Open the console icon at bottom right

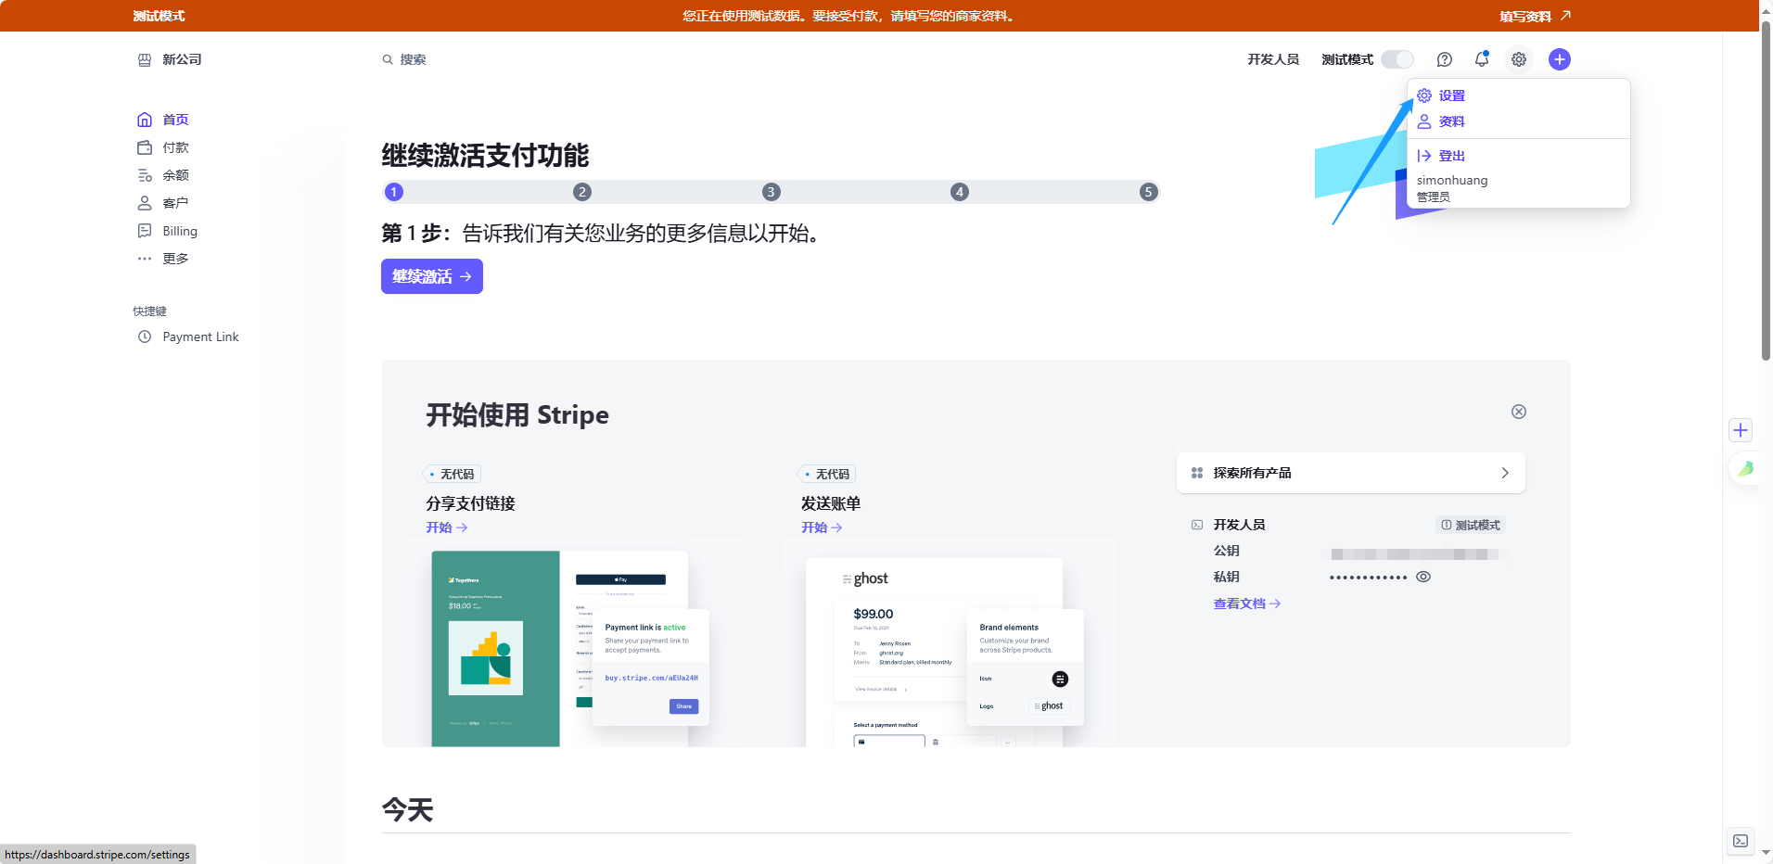(1741, 841)
